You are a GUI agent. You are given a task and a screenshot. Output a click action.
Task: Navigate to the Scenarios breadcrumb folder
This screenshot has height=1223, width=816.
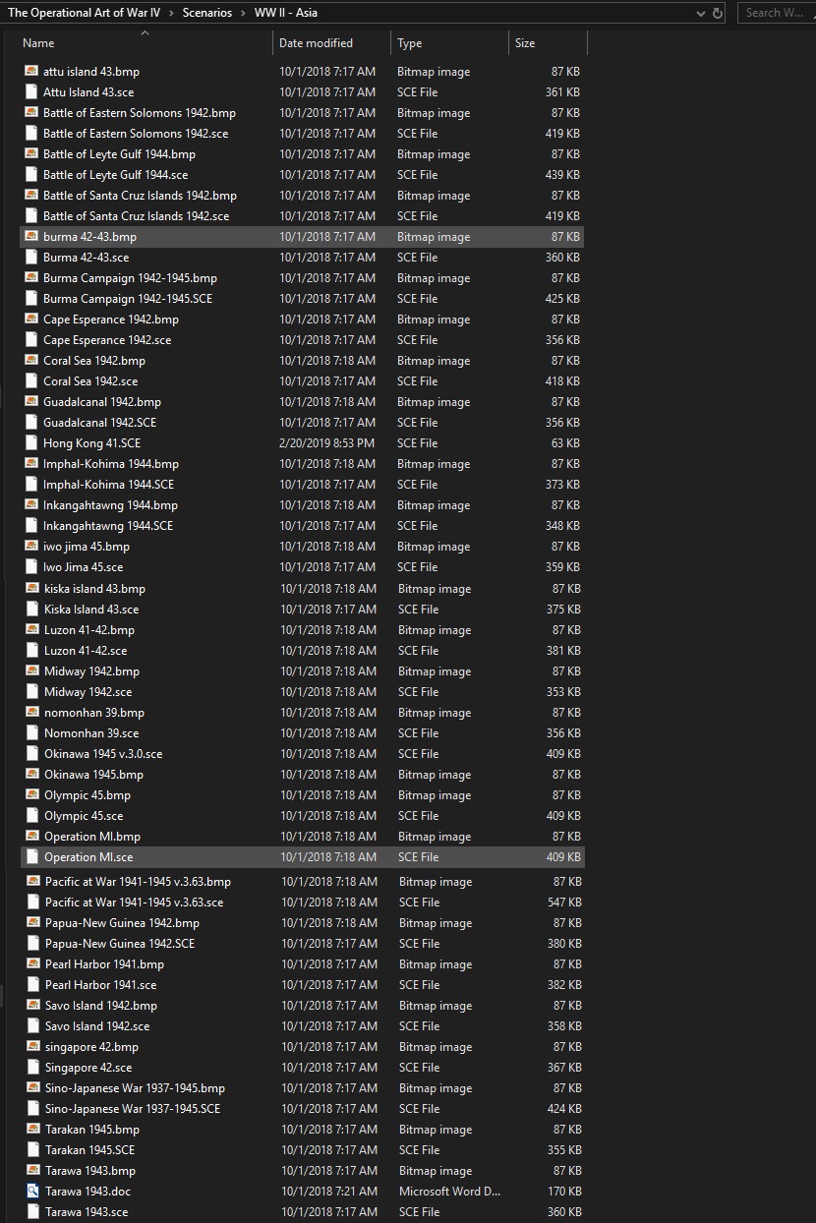tap(207, 13)
